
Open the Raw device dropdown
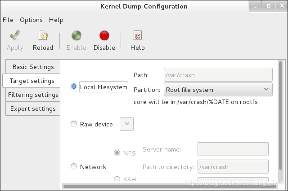pos(126,124)
